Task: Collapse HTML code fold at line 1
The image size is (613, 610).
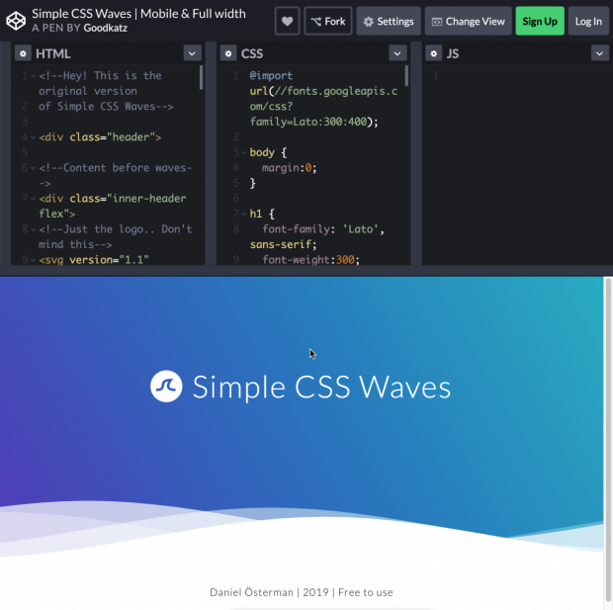Action: click(34, 76)
